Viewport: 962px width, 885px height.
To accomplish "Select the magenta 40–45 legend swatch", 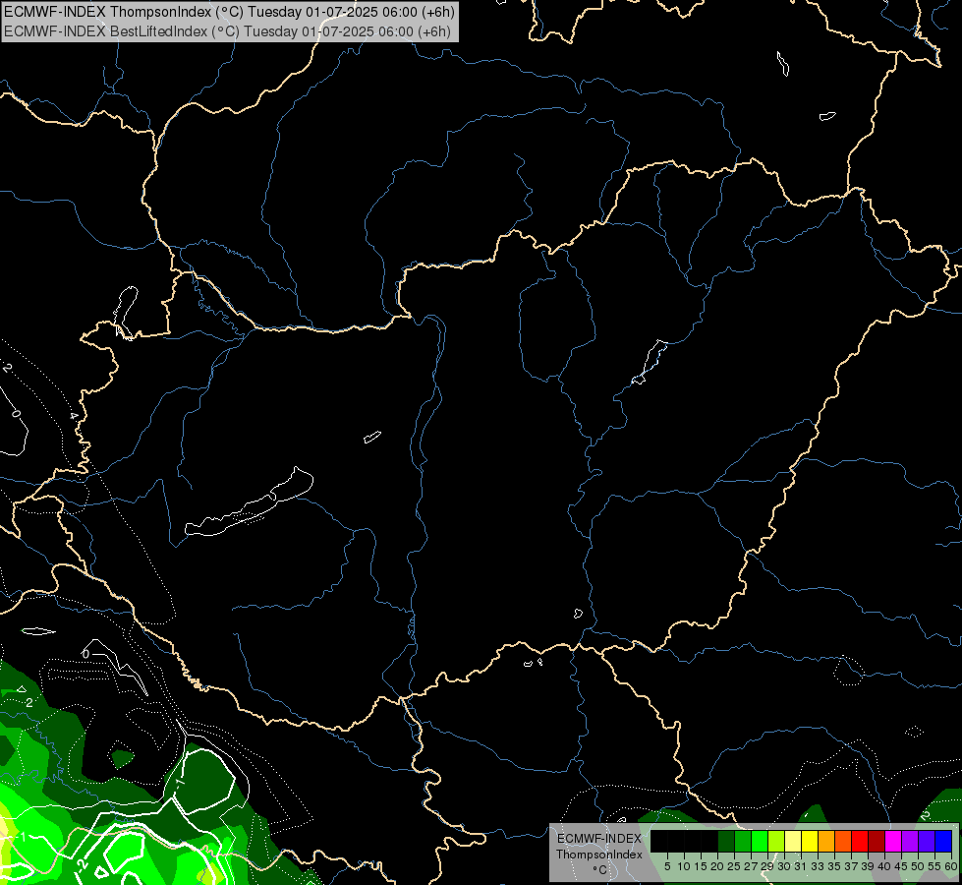I will pos(893,841).
